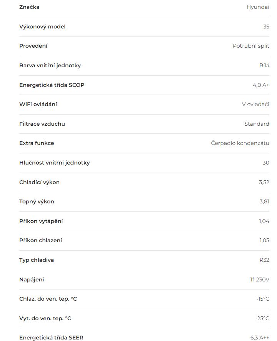Click Potrubní split value text
The height and width of the screenshot is (341, 277).
tap(251, 46)
